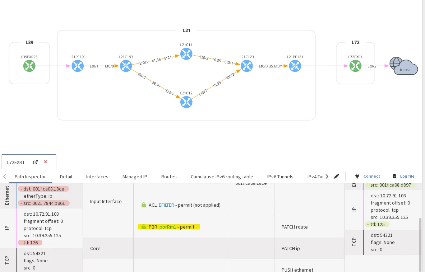425x272 pixels.
Task: Switch to the Interfaces tab
Action: coord(97,177)
